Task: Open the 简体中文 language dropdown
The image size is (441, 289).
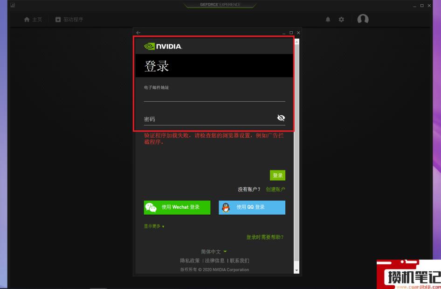Action: pyautogui.click(x=214, y=252)
